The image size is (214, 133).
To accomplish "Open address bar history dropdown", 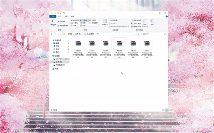I will [x=134, y=34].
